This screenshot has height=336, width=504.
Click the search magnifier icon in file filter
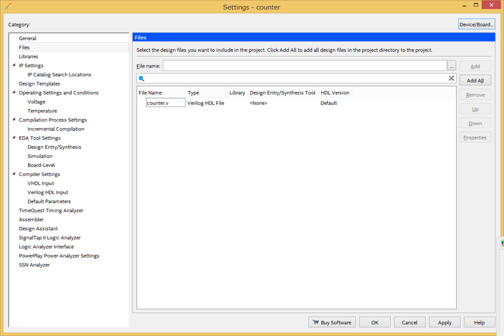coord(141,78)
